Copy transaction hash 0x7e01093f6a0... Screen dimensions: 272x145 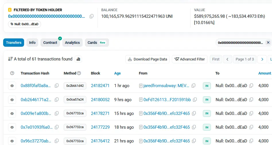coord(57,127)
